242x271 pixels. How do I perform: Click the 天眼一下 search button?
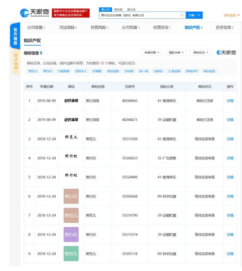[194, 15]
